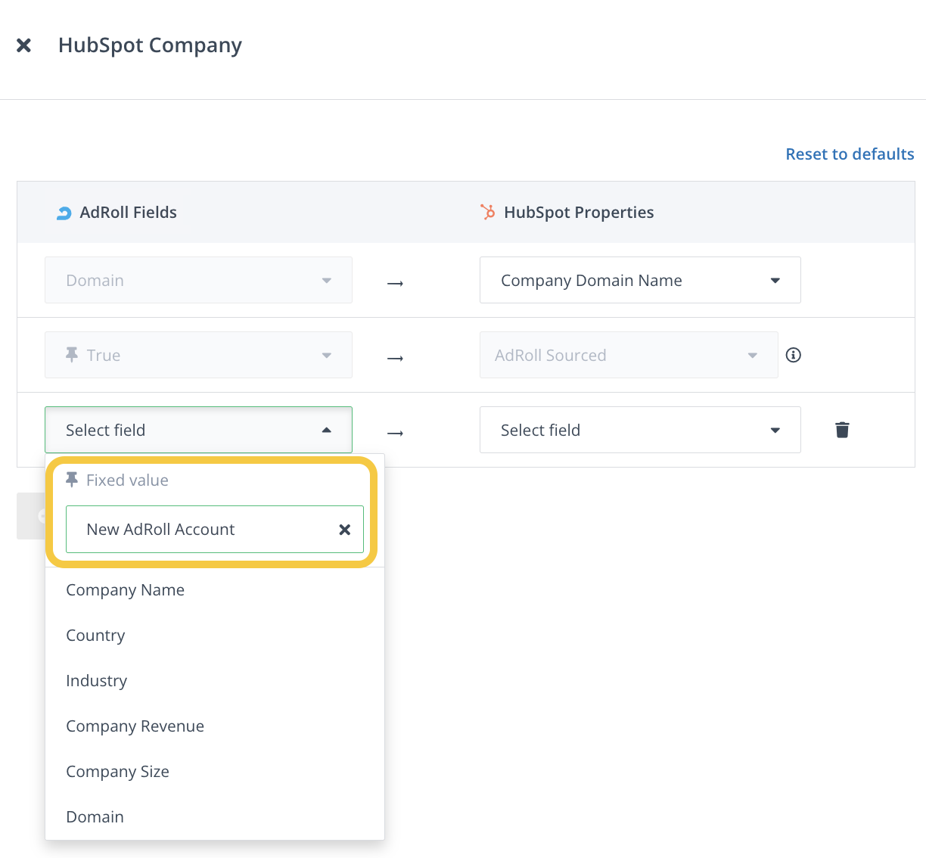Close the HubSpot Company panel
This screenshot has height=858, width=926.
click(24, 45)
